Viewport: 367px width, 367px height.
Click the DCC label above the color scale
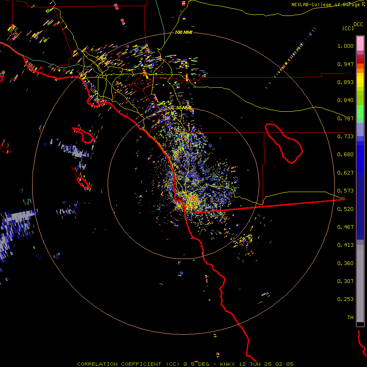pyautogui.click(x=358, y=24)
